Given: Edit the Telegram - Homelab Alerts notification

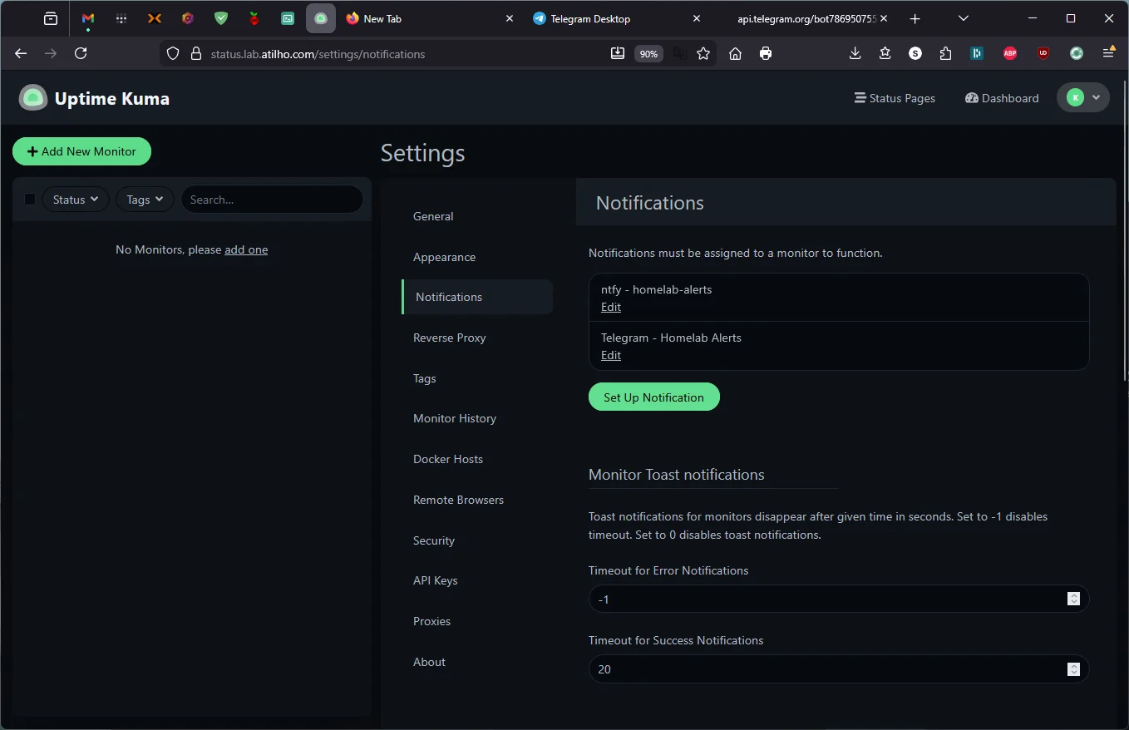Looking at the screenshot, I should pyautogui.click(x=610, y=355).
